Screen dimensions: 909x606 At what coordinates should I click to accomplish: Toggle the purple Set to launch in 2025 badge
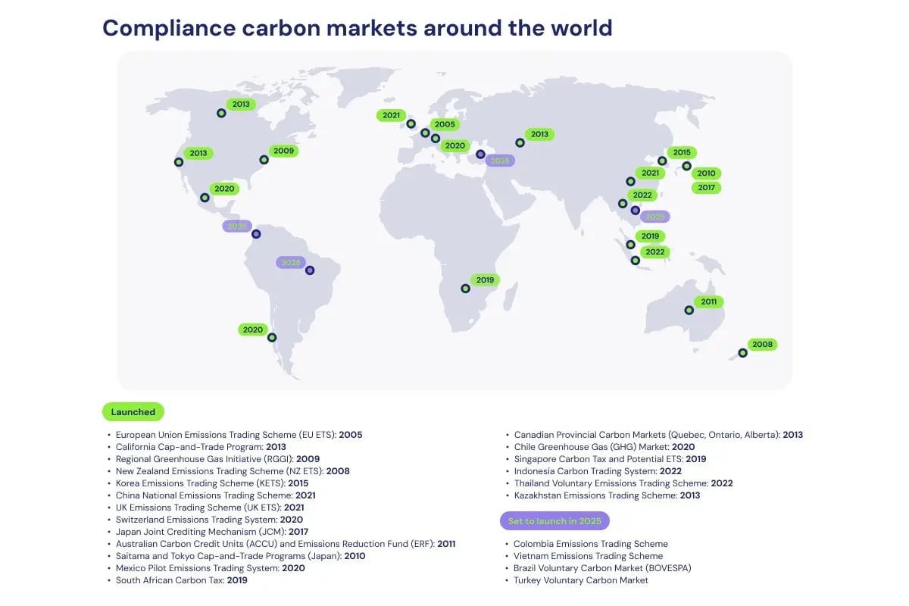point(555,520)
